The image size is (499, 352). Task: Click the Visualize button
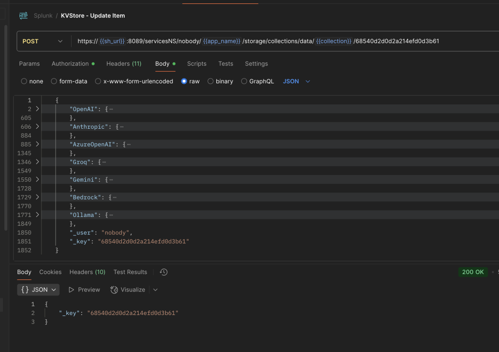(x=128, y=290)
